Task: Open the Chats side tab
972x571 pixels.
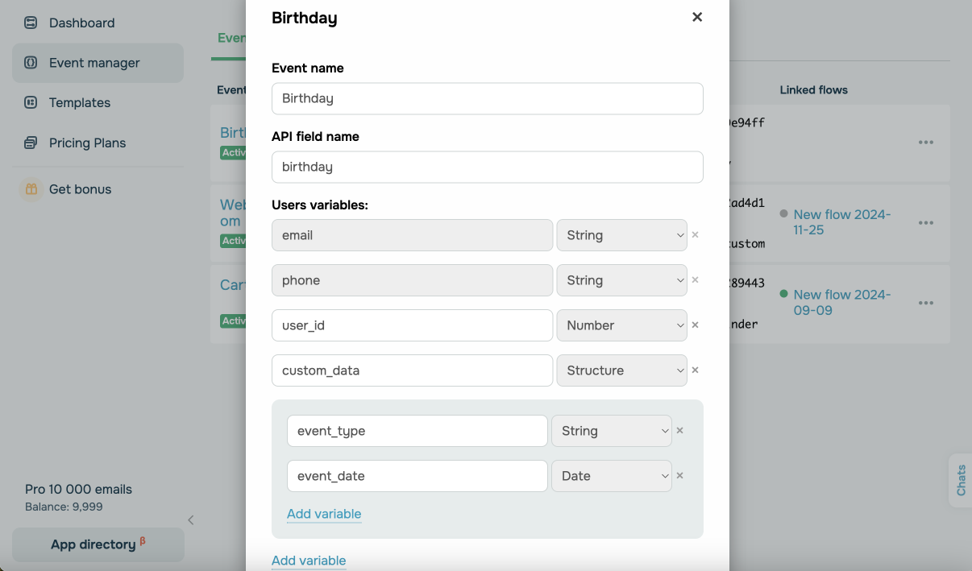Action: click(961, 480)
